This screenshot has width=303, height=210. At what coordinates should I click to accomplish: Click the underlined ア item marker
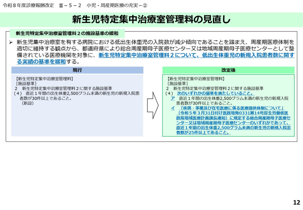(x=173, y=98)
